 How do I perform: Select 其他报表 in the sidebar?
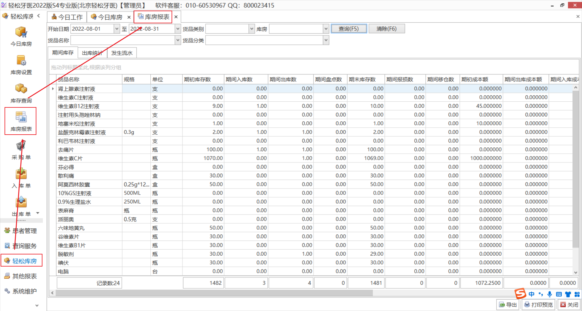pyautogui.click(x=21, y=276)
